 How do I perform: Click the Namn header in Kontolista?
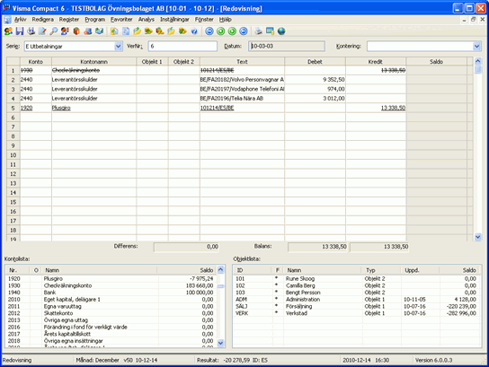(x=100, y=270)
